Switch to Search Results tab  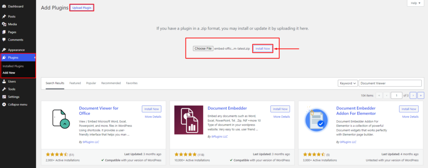click(x=55, y=83)
